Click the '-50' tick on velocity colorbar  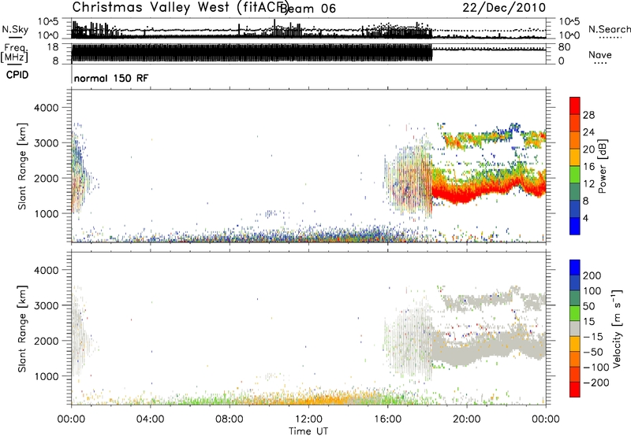592,352
